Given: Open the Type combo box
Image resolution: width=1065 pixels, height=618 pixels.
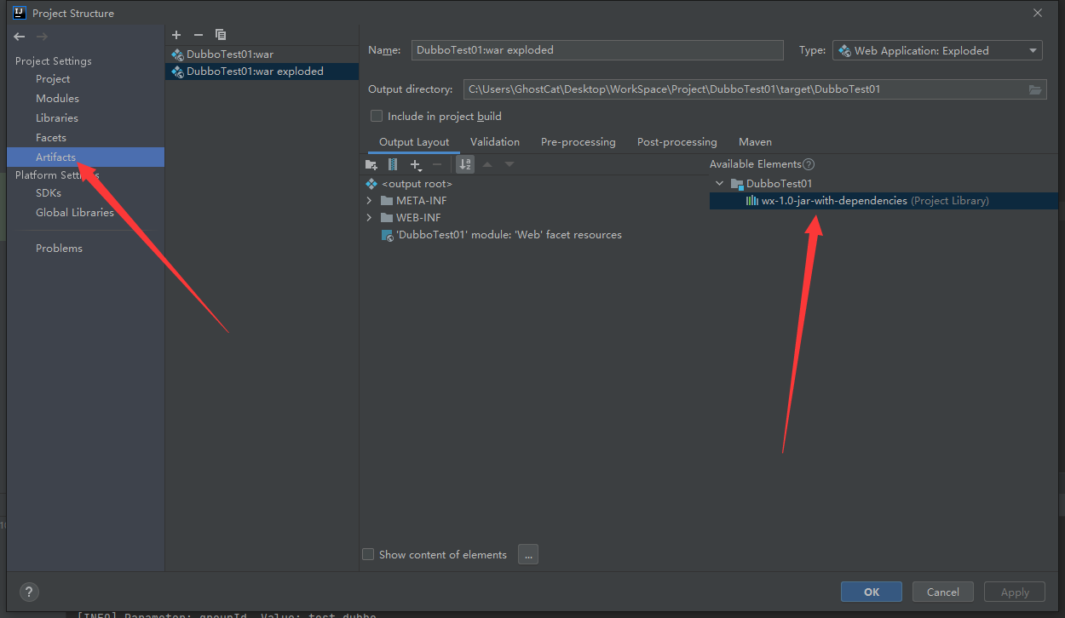Looking at the screenshot, I should pyautogui.click(x=937, y=50).
